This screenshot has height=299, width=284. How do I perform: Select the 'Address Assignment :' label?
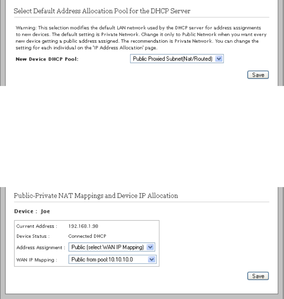pos(41,247)
